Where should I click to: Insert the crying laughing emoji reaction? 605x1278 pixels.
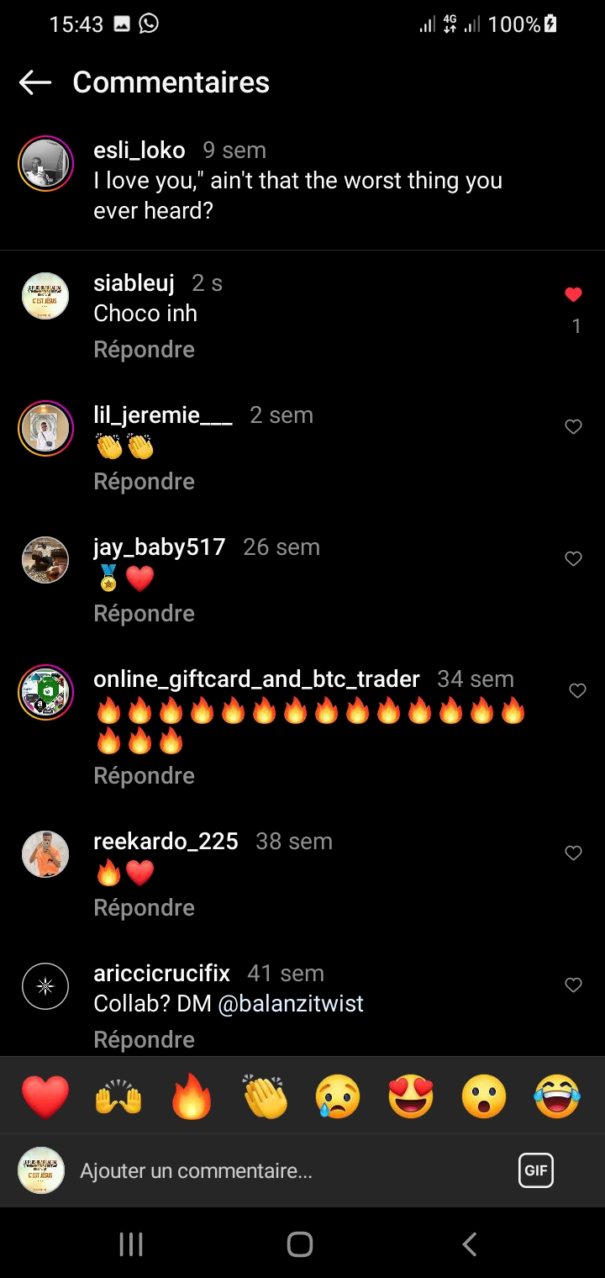[557, 1097]
